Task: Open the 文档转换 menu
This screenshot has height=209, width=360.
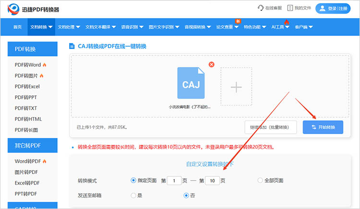Action: [41, 27]
